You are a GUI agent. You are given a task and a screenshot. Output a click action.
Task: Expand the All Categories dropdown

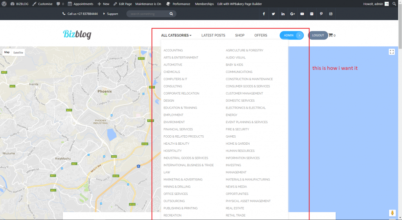click(x=176, y=35)
